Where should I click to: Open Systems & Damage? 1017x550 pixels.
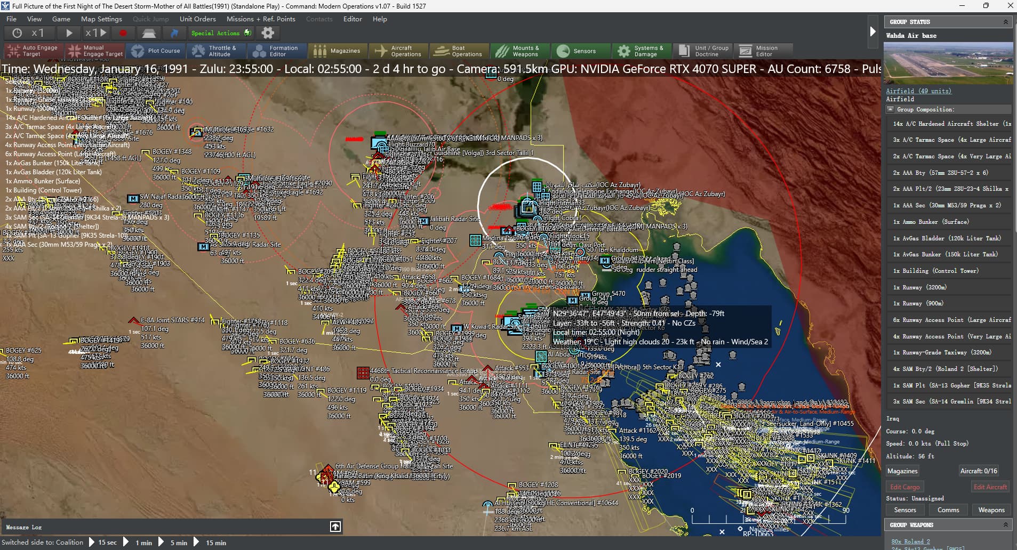[x=642, y=51]
